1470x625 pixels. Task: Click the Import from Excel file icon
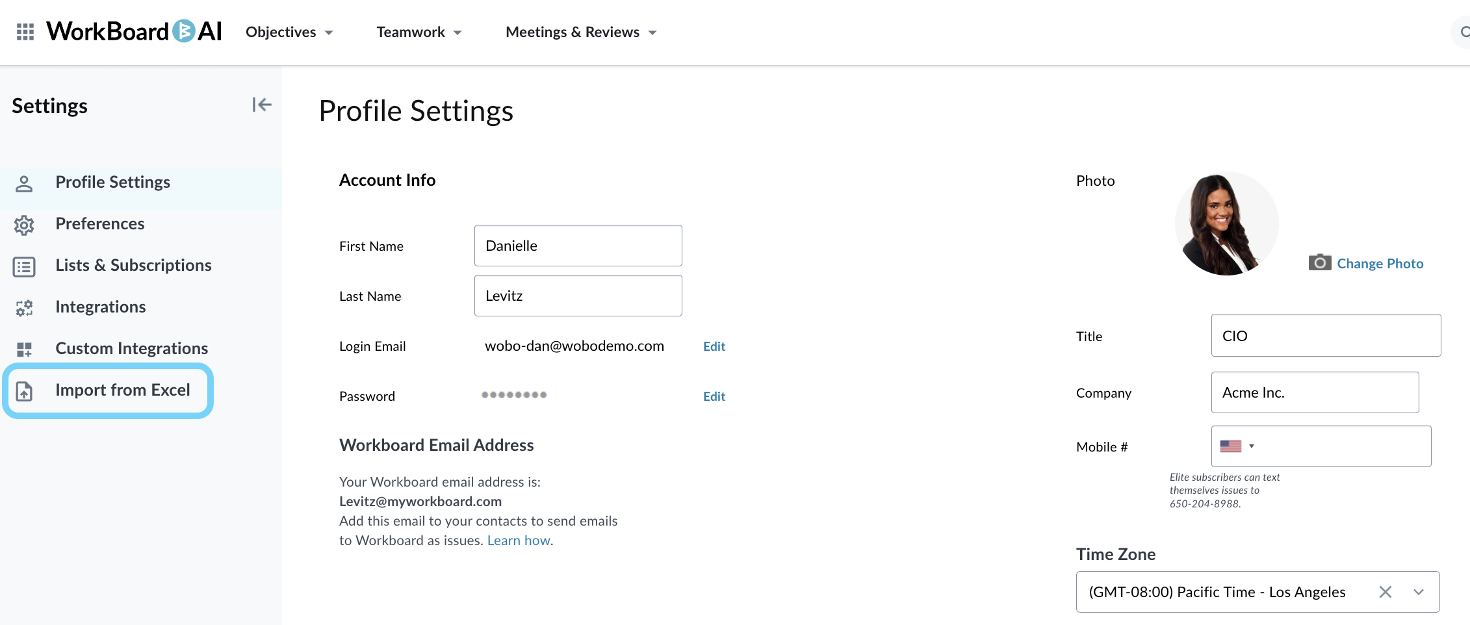point(24,391)
